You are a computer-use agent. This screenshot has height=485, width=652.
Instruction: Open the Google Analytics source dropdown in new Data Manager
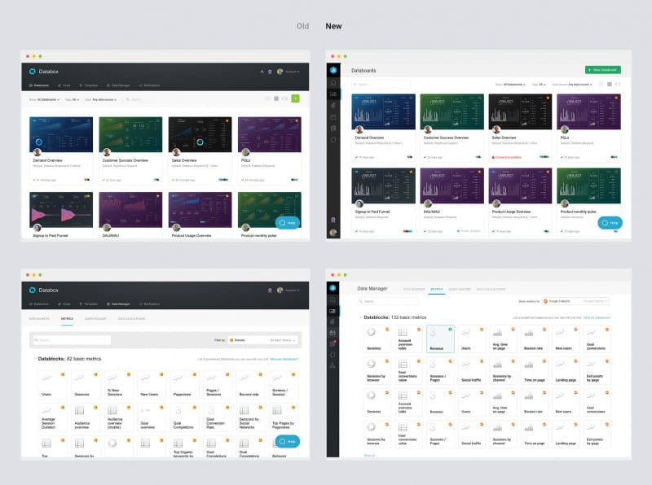559,300
